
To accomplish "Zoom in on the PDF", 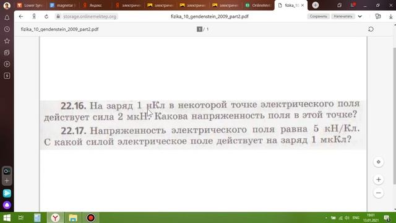I will (x=378, y=180).
